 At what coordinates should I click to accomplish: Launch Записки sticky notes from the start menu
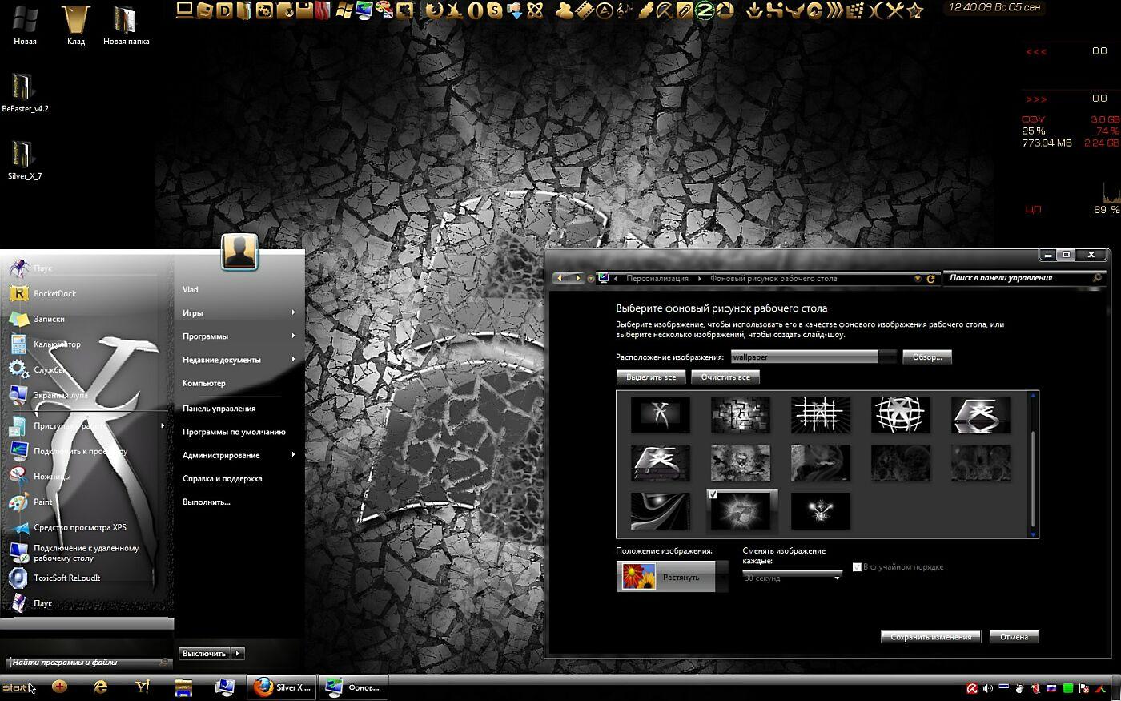point(86,319)
